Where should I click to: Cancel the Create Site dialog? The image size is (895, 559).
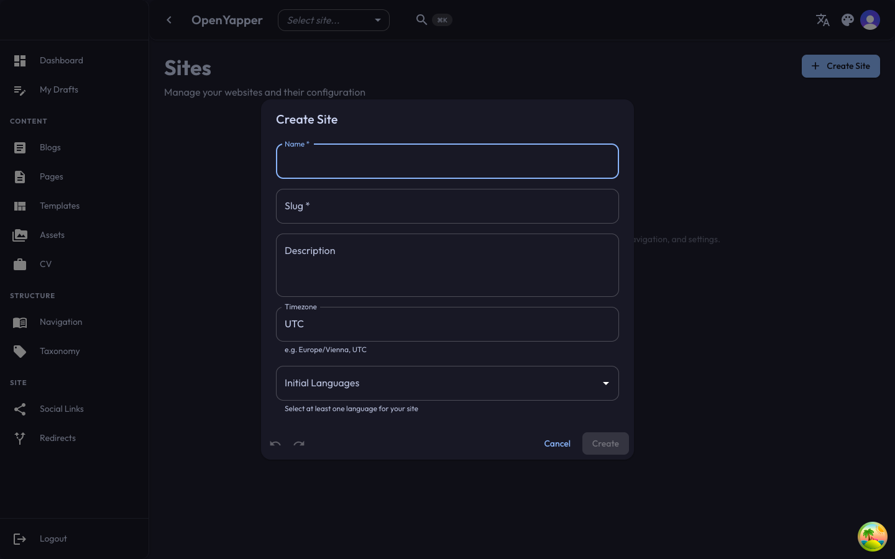click(x=557, y=443)
